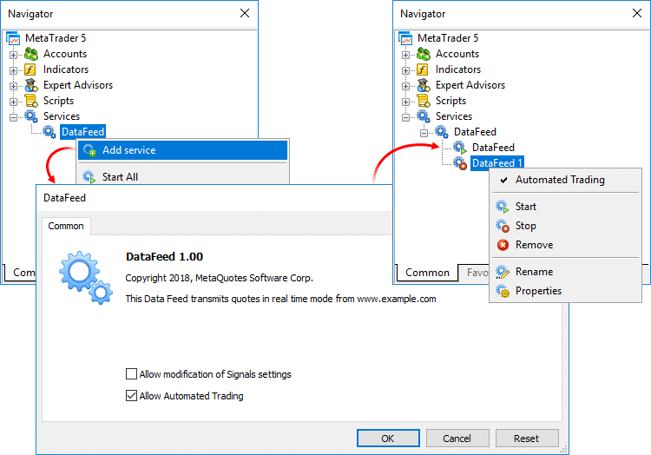Open Properties from DataFeed 1 context menu
This screenshot has height=455, width=651.
pyautogui.click(x=565, y=291)
